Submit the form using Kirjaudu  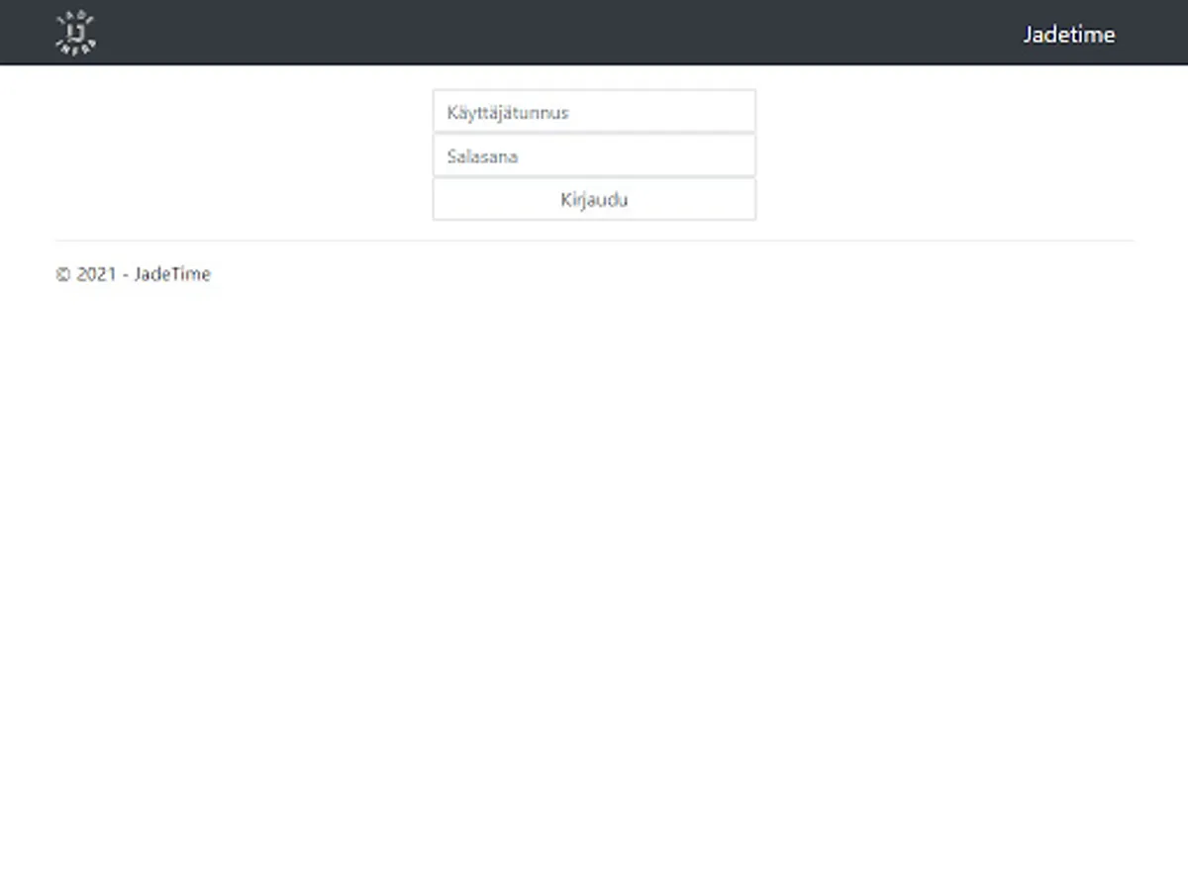point(594,198)
